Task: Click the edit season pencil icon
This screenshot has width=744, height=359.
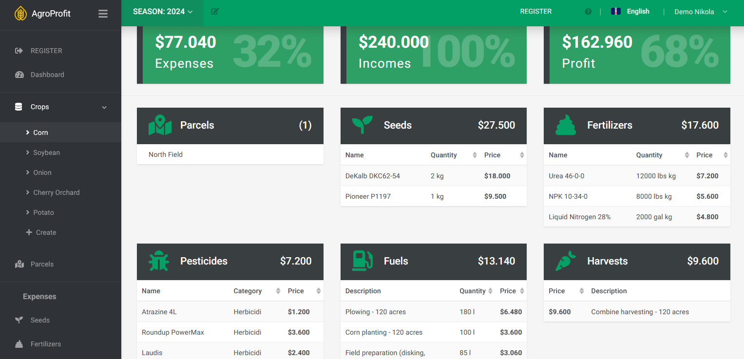Action: click(x=215, y=12)
